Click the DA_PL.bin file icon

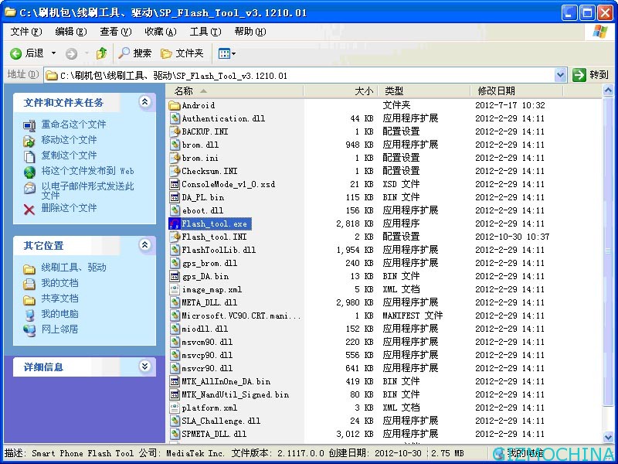pyautogui.click(x=175, y=197)
